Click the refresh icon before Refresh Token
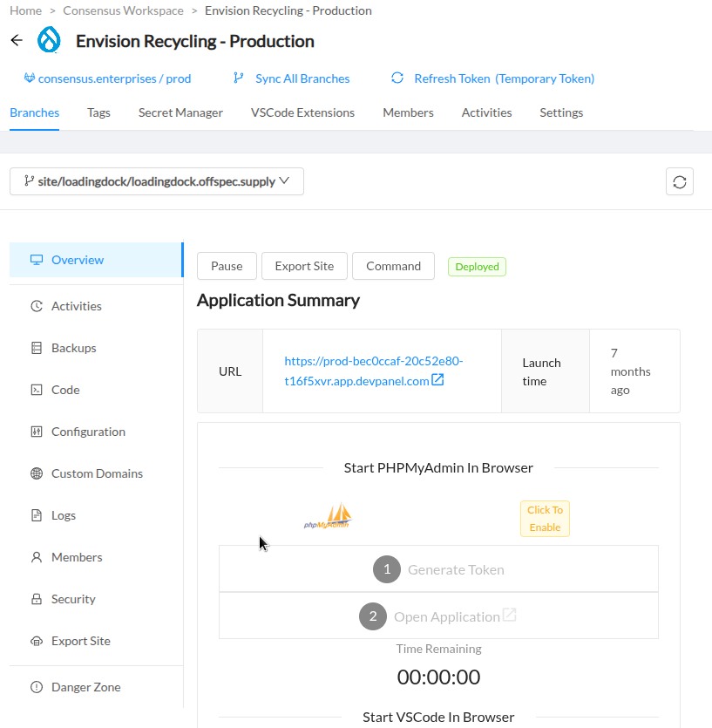Viewport: 712px width, 728px height. pyautogui.click(x=397, y=78)
